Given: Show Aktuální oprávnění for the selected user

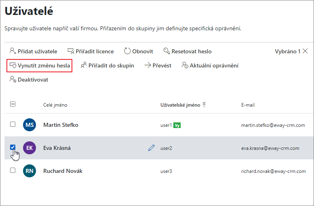Looking at the screenshot, I should coord(210,65).
